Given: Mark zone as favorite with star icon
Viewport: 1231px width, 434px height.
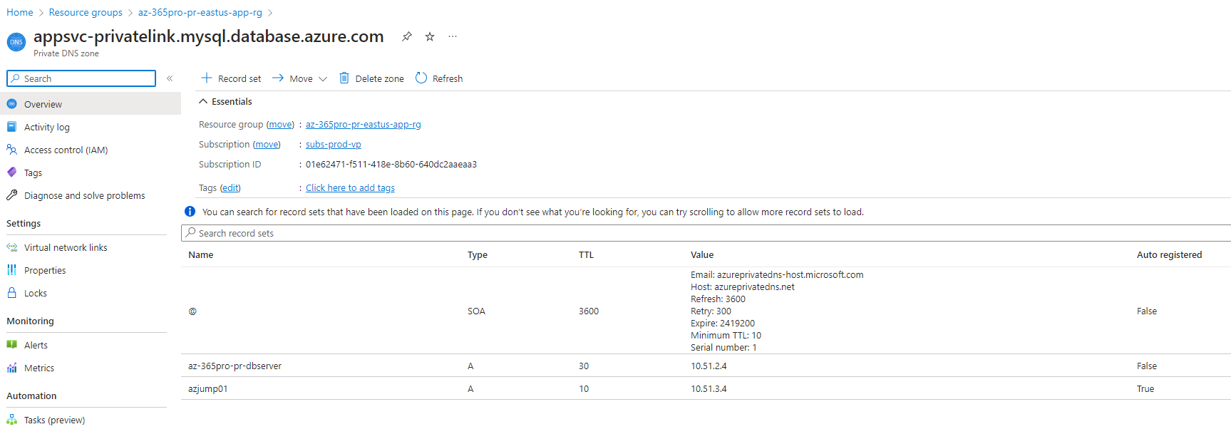Looking at the screenshot, I should 430,36.
